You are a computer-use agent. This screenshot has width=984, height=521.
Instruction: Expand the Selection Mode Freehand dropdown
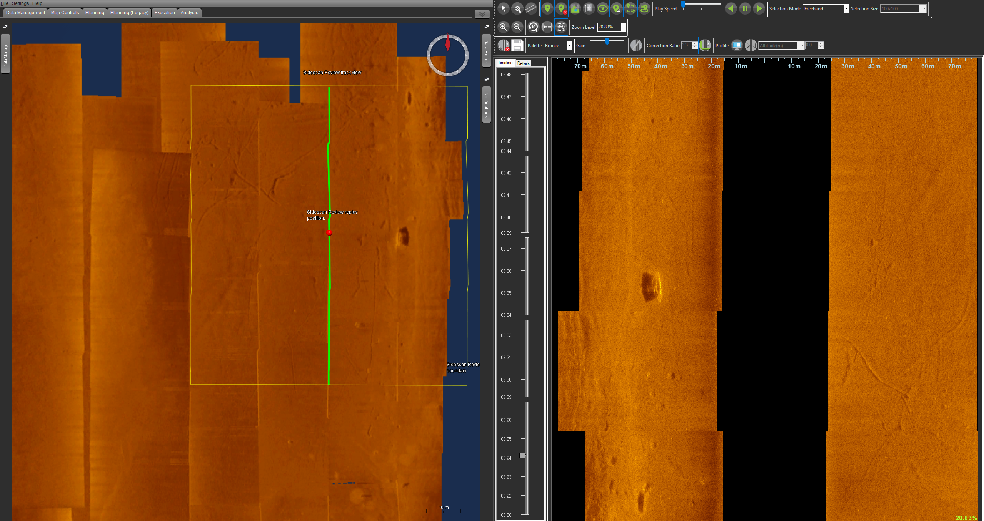(847, 8)
